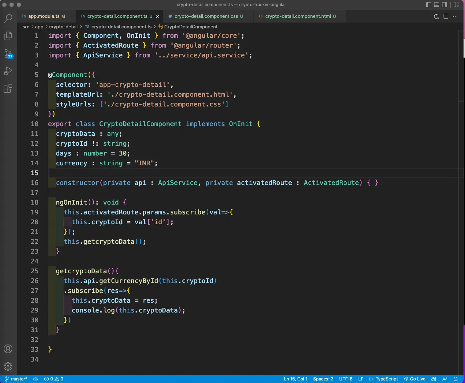This screenshot has height=383, width=465.
Task: Close the crypto-detail.component.ts tab
Action: pos(158,16)
